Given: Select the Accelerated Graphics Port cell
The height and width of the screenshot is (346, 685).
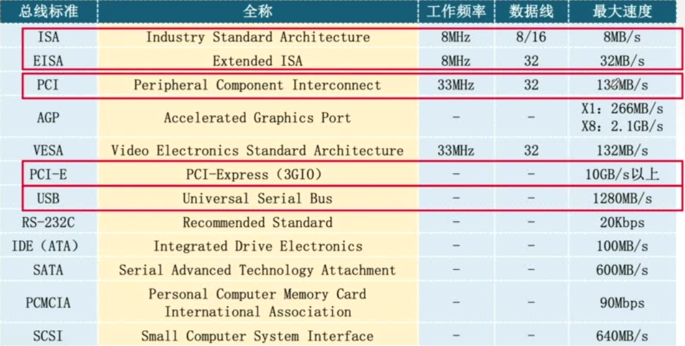Looking at the screenshot, I should tap(258, 118).
